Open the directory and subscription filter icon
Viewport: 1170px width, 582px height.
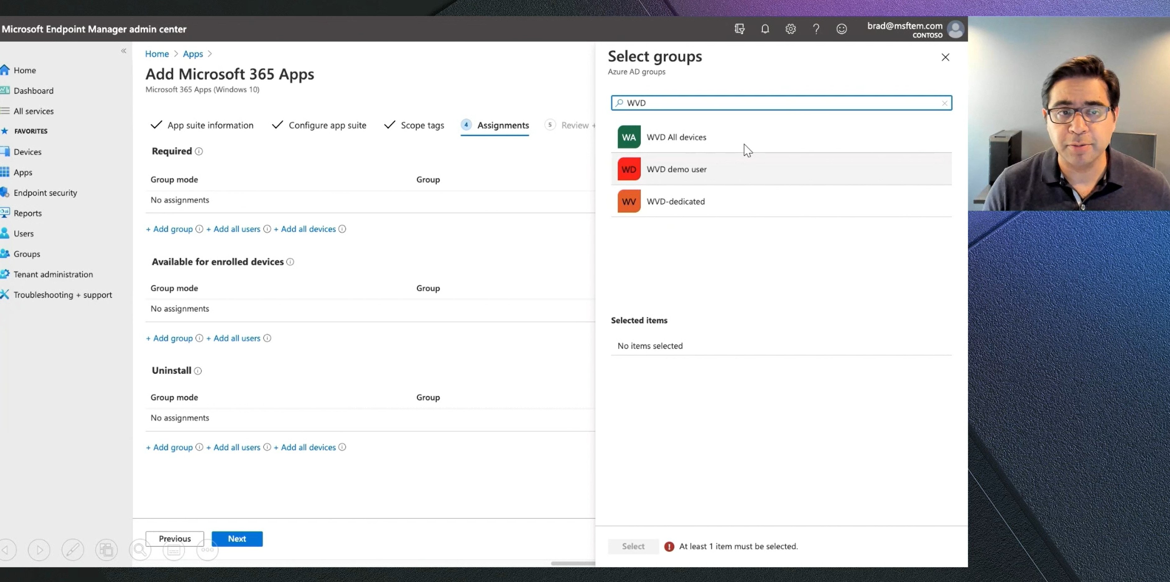click(x=740, y=29)
